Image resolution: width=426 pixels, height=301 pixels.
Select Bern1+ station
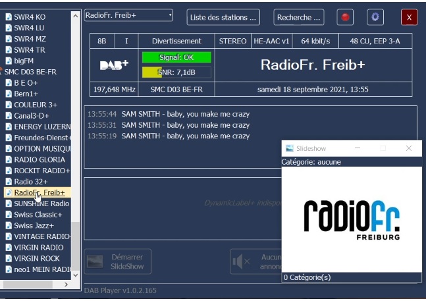26,94
